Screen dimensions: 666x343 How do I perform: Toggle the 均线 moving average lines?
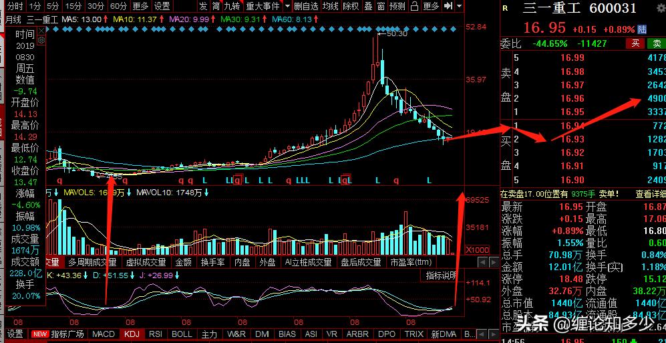(x=330, y=6)
